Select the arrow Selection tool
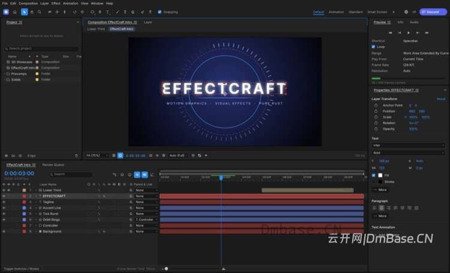 [24, 12]
